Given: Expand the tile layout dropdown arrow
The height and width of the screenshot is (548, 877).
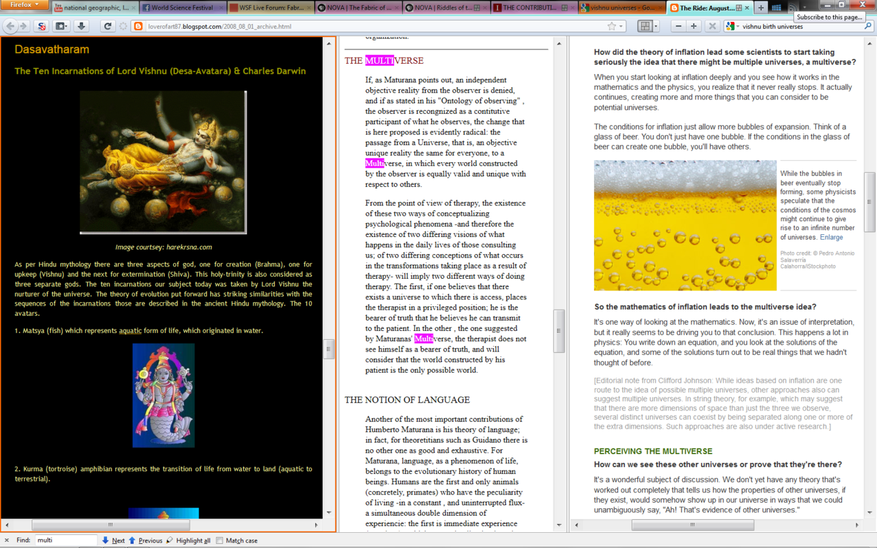Looking at the screenshot, I should pos(656,26).
